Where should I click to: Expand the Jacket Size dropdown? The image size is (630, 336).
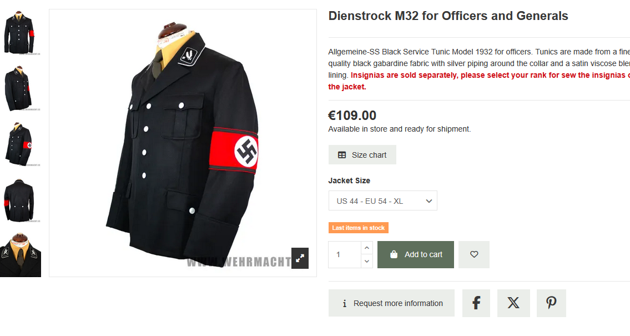(383, 200)
